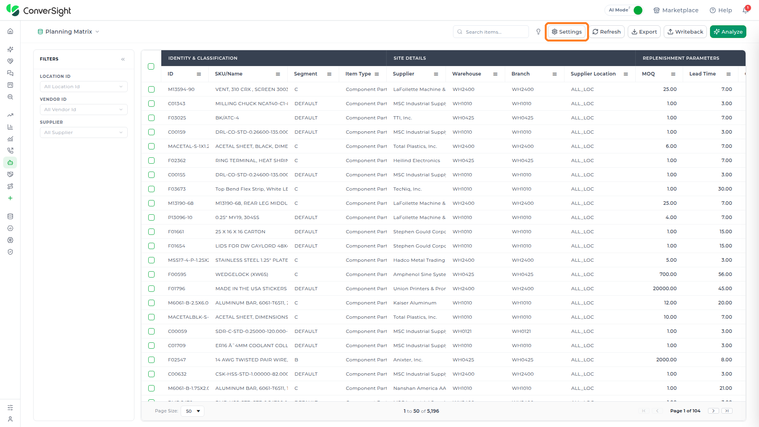Open the Planning Matrix view menu
This screenshot has width=759, height=427.
pos(68,32)
